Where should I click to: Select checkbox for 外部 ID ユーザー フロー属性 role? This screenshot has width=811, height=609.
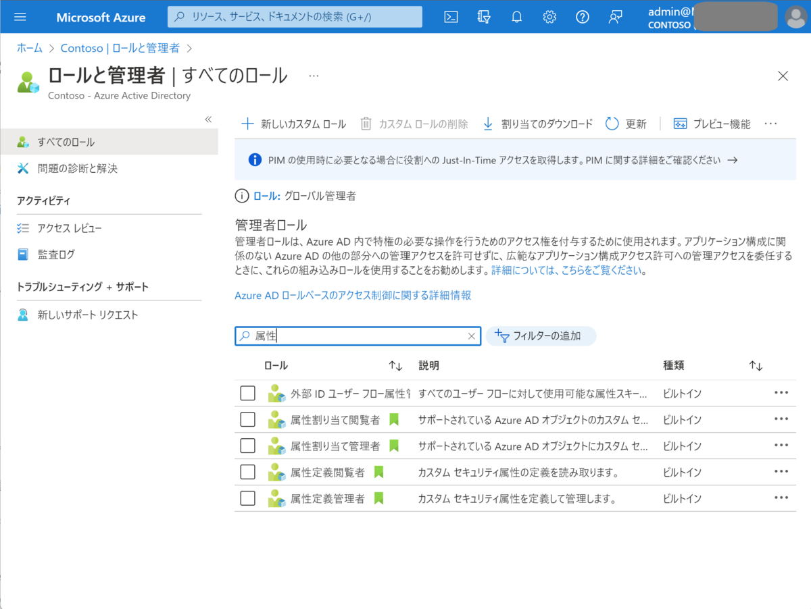point(248,393)
